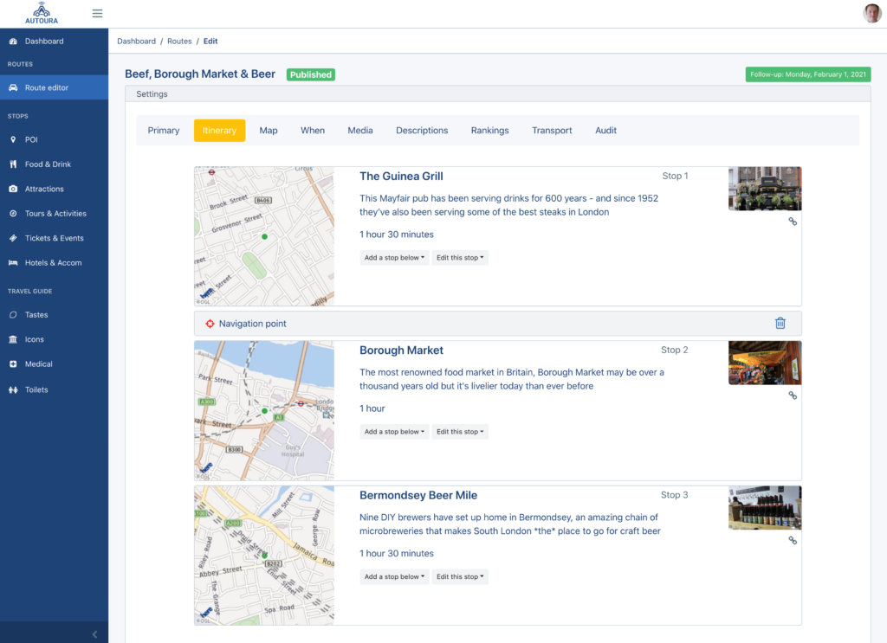Click the Autoura logo
This screenshot has width=887, height=643.
click(42, 13)
